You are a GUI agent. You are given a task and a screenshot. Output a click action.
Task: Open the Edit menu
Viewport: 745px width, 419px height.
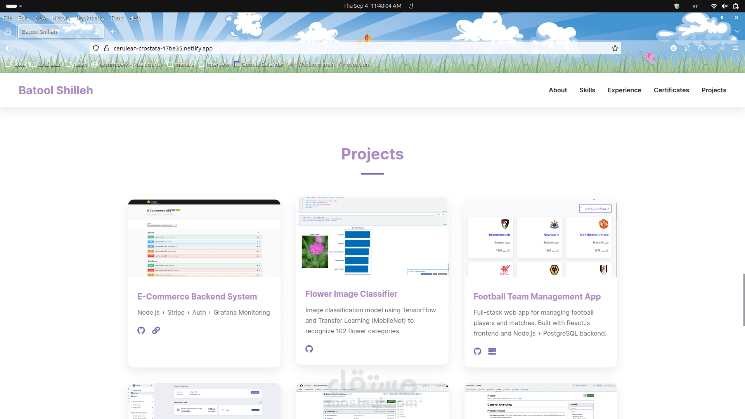[x=23, y=18]
